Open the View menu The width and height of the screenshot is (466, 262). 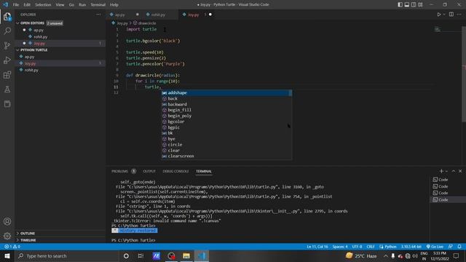[x=60, y=4]
